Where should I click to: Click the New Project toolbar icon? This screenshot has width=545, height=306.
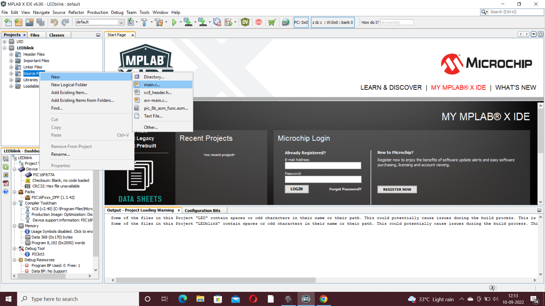[x=18, y=22]
